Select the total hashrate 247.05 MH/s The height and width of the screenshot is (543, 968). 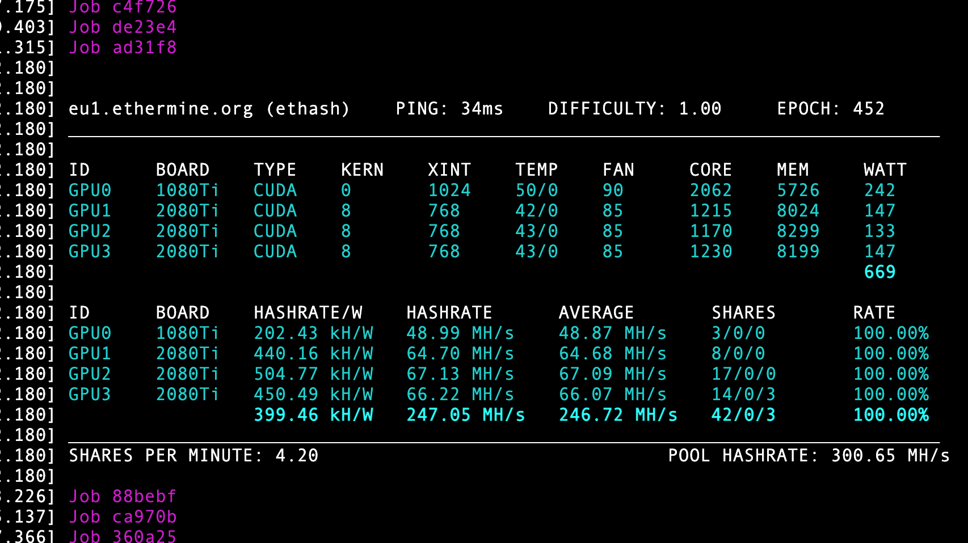coord(466,415)
